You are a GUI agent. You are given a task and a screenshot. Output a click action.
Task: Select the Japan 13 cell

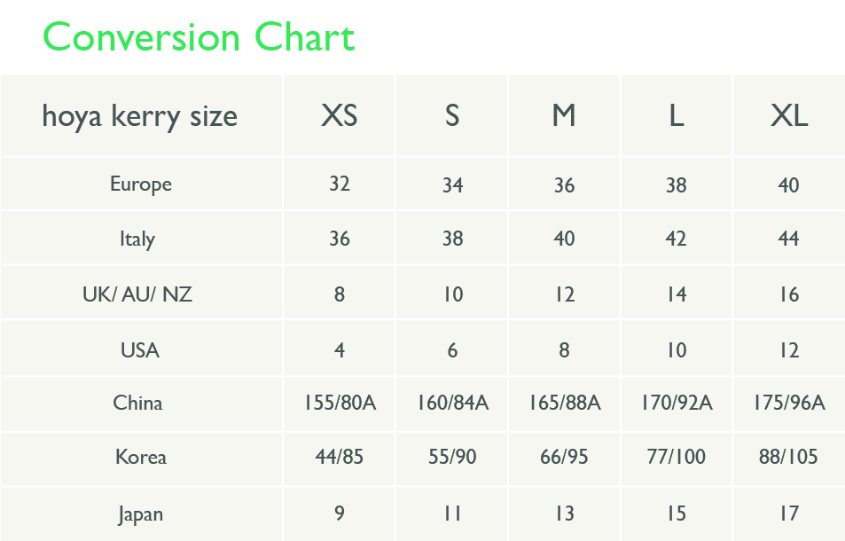[x=565, y=514]
